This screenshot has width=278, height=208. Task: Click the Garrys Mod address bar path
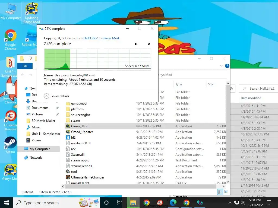(x=165, y=75)
